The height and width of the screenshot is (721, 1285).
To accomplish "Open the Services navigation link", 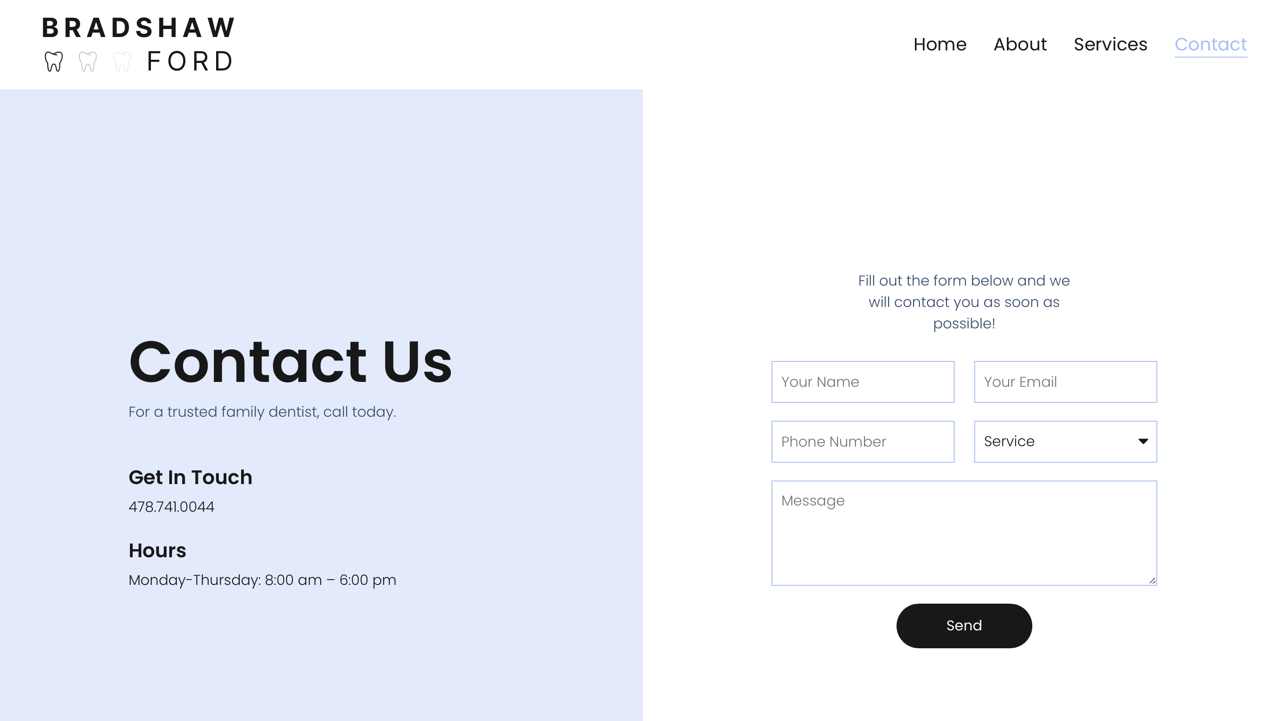I will (1111, 44).
